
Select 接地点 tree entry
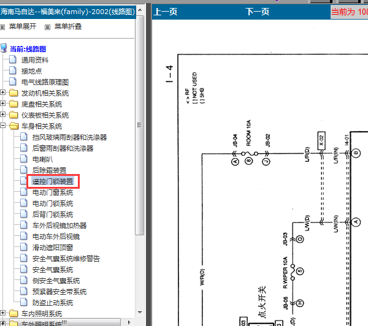point(31,71)
